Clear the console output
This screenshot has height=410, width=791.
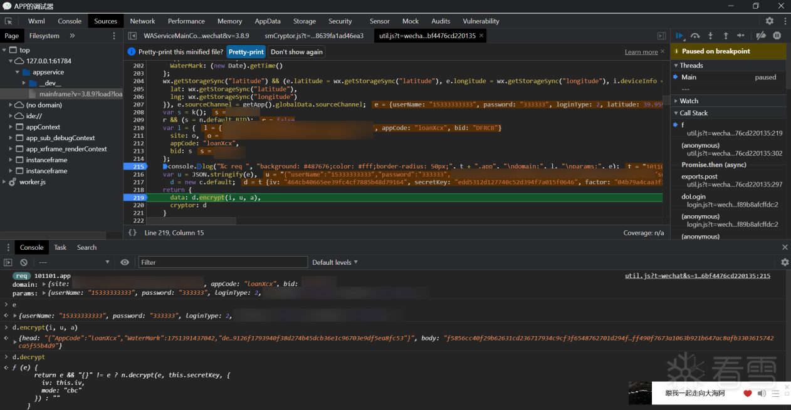[24, 262]
